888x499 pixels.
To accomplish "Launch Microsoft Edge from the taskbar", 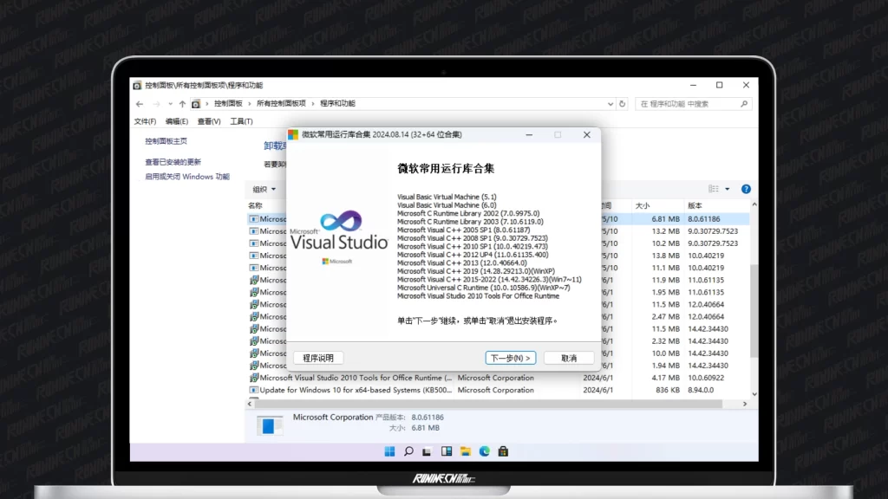I will click(485, 451).
